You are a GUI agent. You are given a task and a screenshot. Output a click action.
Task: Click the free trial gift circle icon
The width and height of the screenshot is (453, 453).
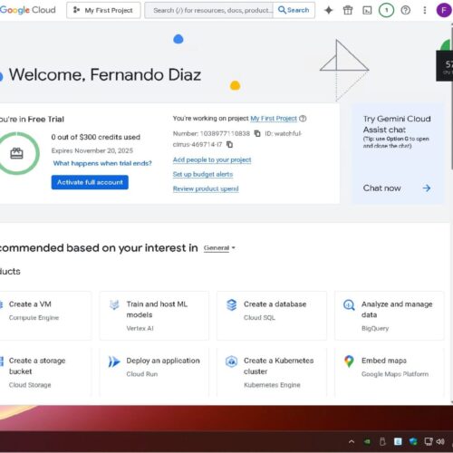pyautogui.click(x=17, y=153)
